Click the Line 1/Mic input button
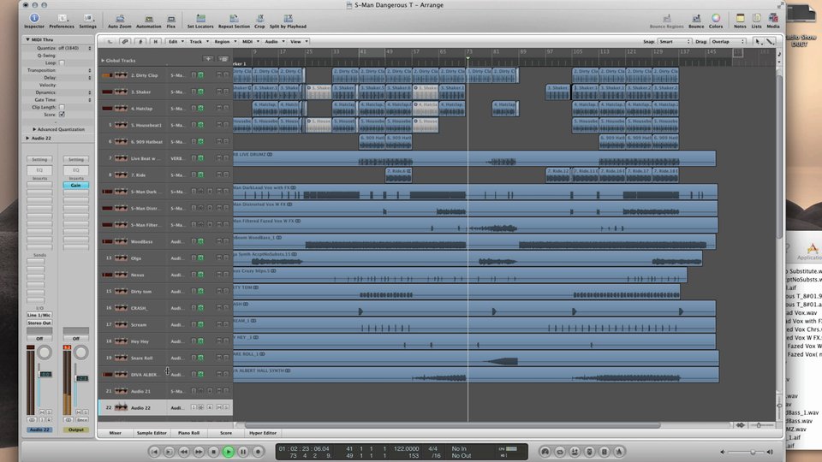This screenshot has width=822, height=462. [x=39, y=315]
